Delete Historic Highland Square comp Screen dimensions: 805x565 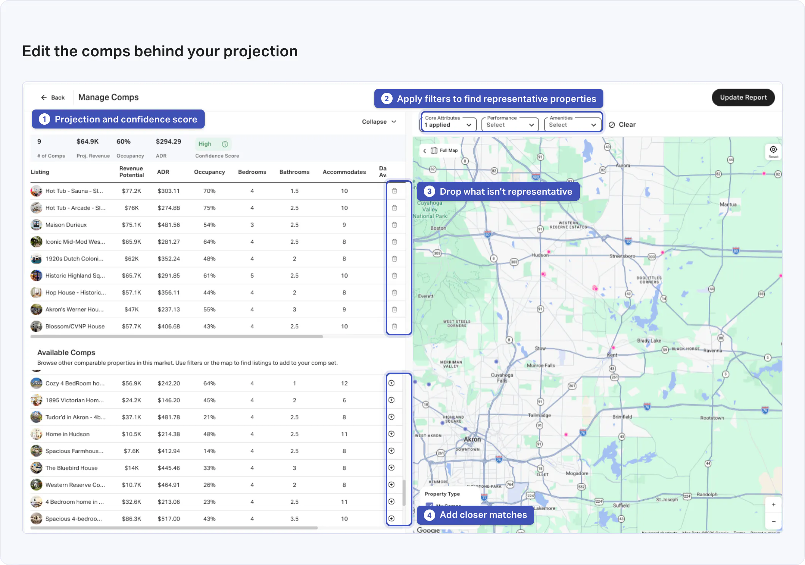click(395, 276)
